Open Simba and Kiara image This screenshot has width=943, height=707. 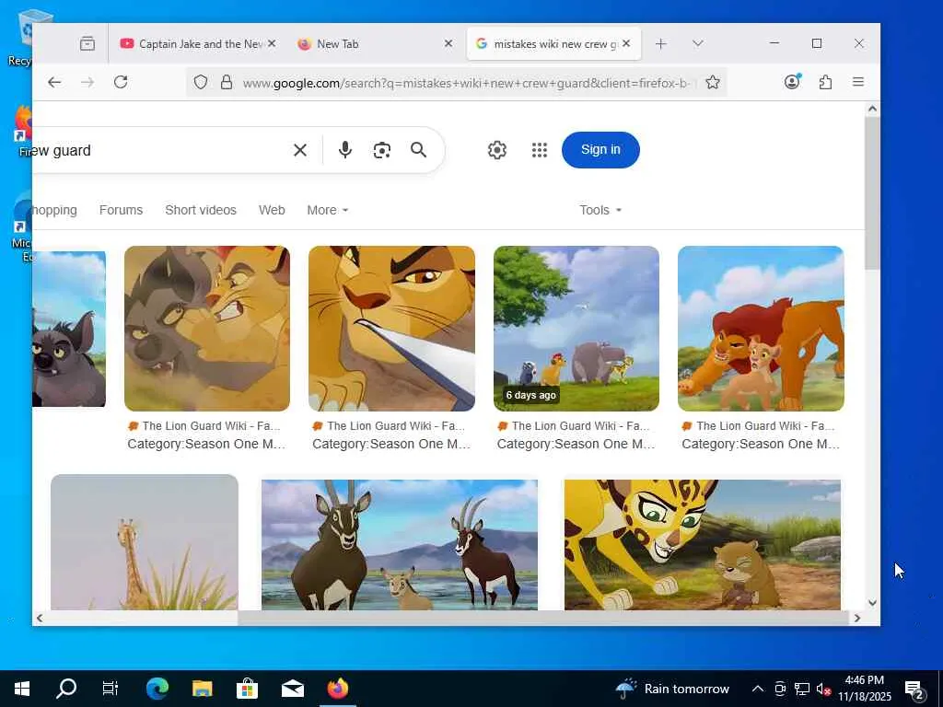(x=761, y=329)
